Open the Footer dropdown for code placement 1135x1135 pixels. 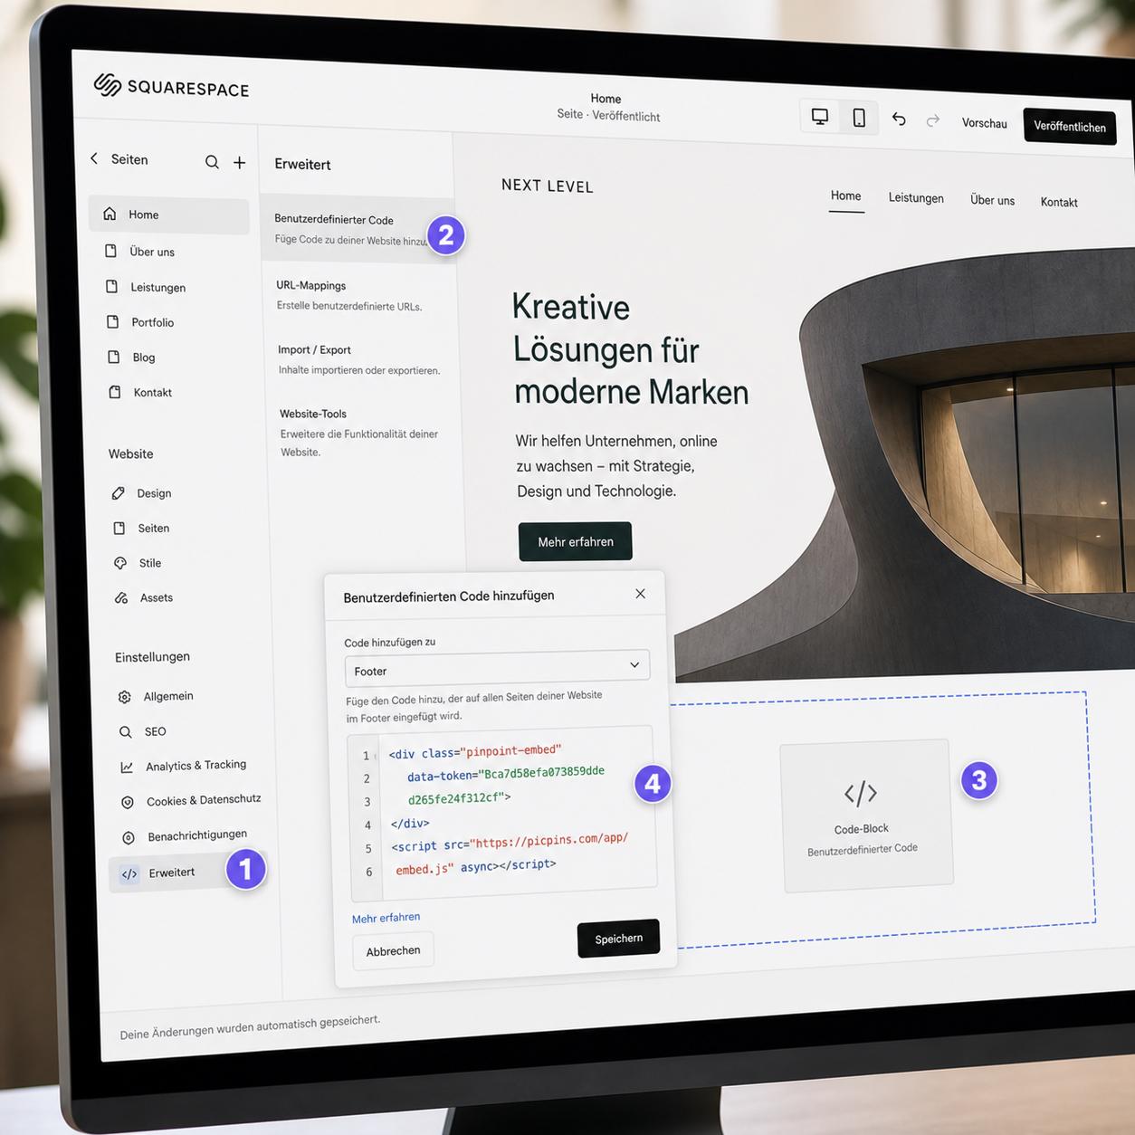coord(497,668)
